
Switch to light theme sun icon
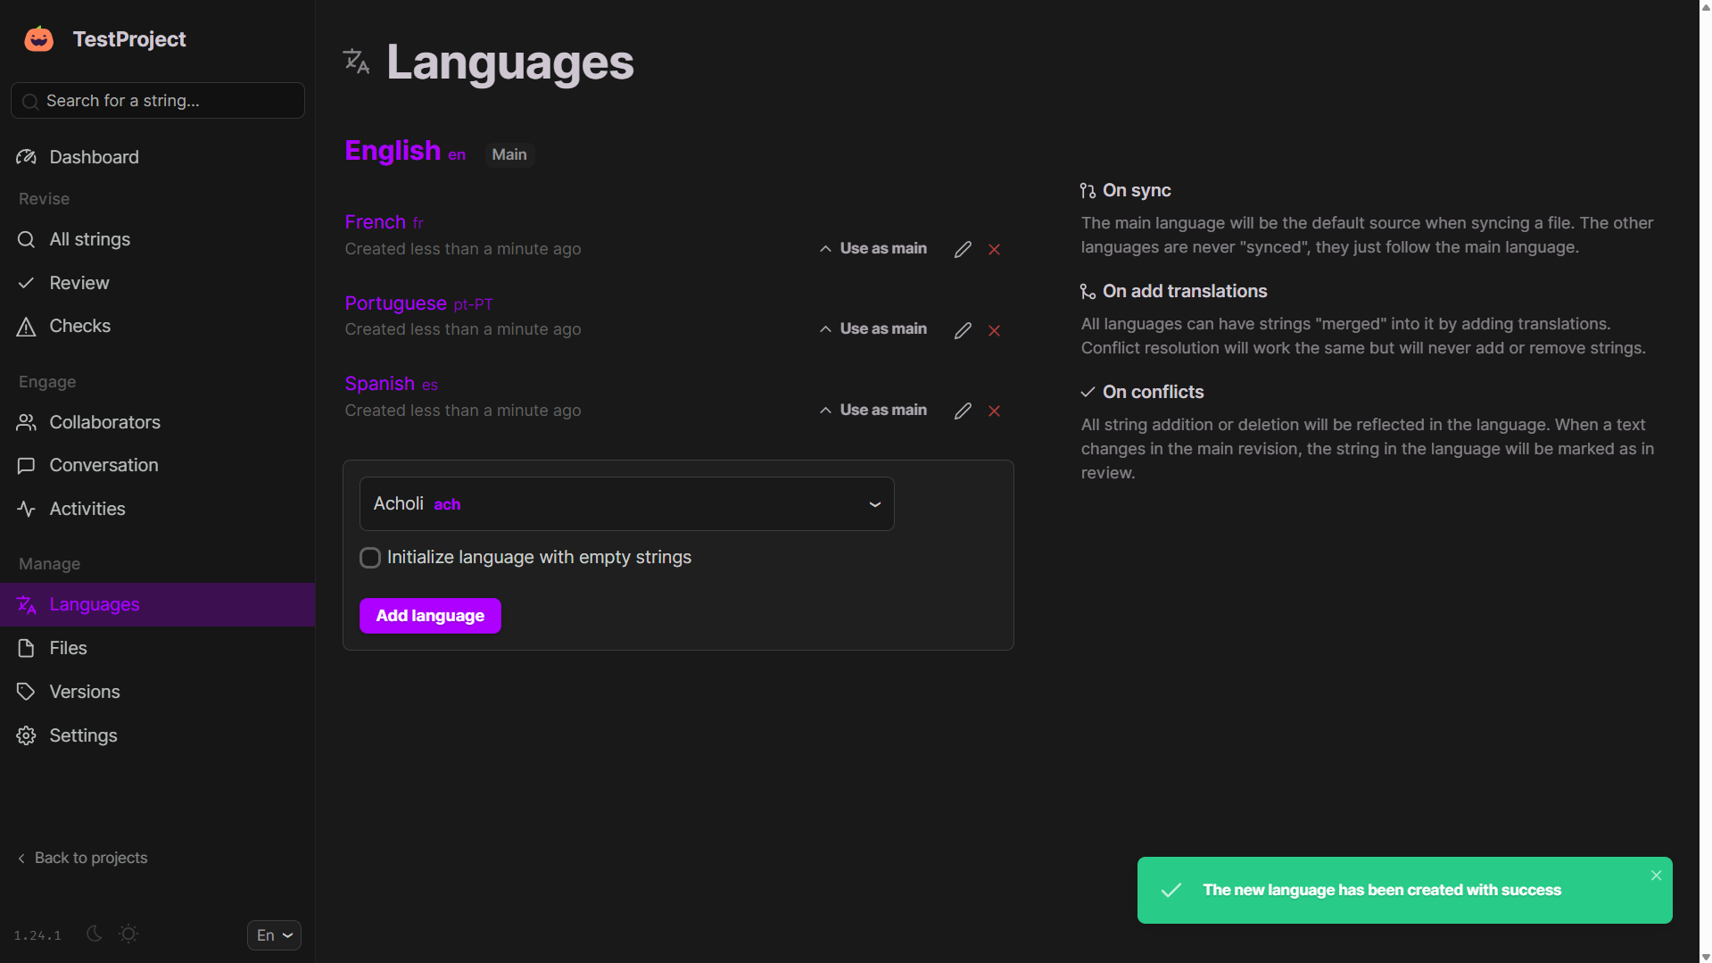[128, 934]
